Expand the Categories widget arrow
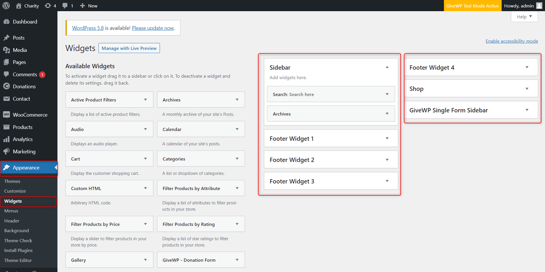 point(237,159)
